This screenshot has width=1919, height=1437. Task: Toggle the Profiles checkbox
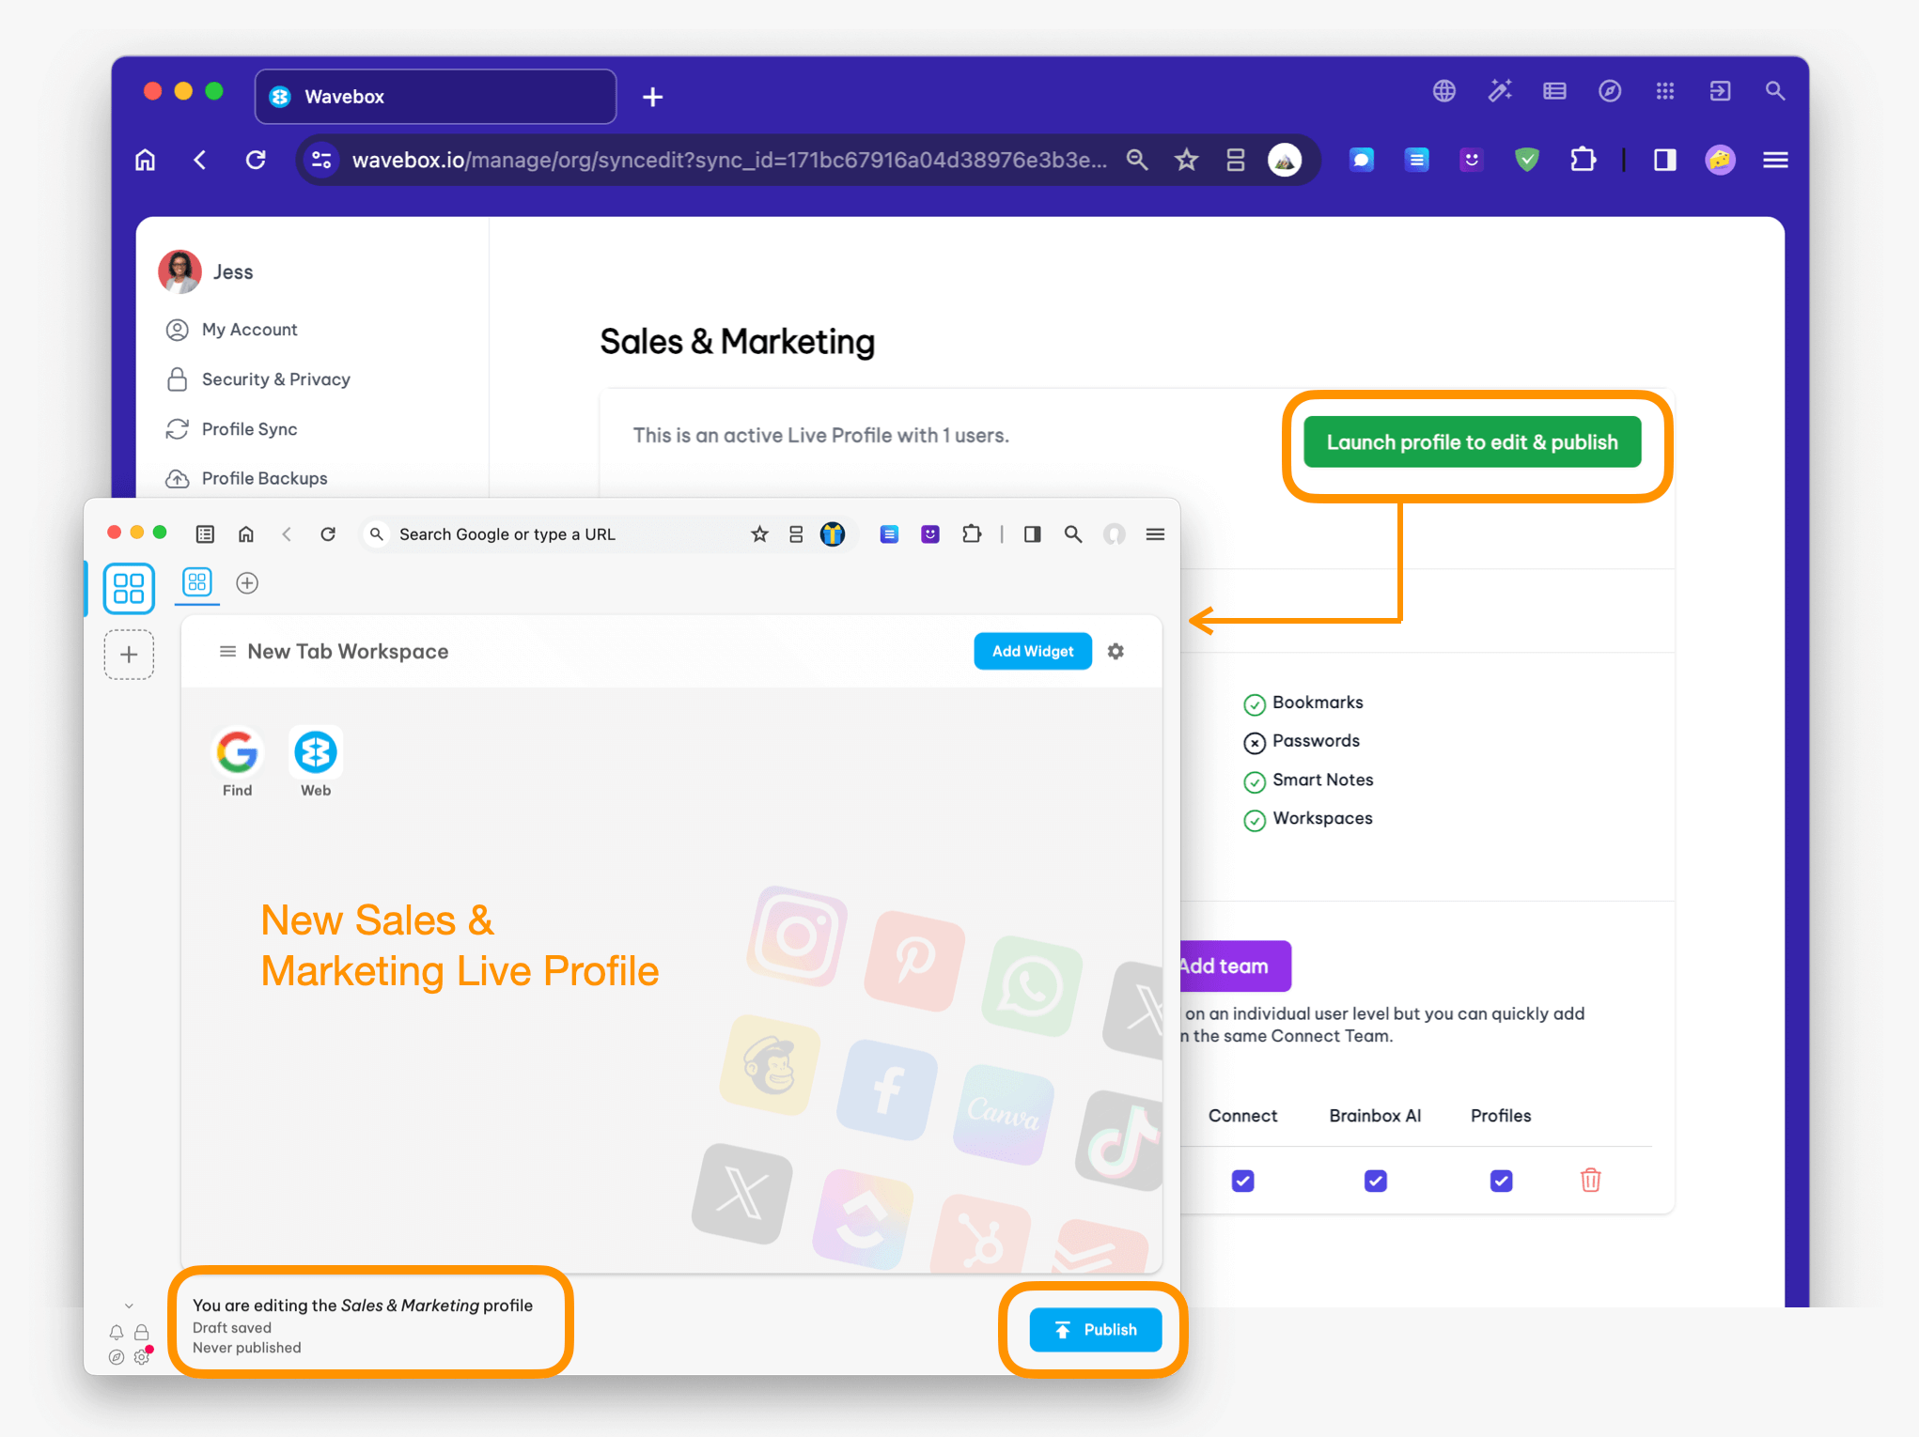pos(1501,1181)
